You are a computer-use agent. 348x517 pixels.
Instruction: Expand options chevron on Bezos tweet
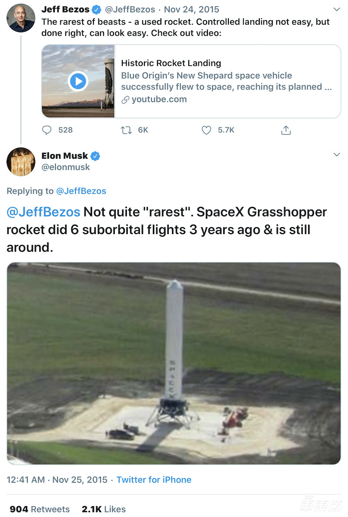(336, 9)
